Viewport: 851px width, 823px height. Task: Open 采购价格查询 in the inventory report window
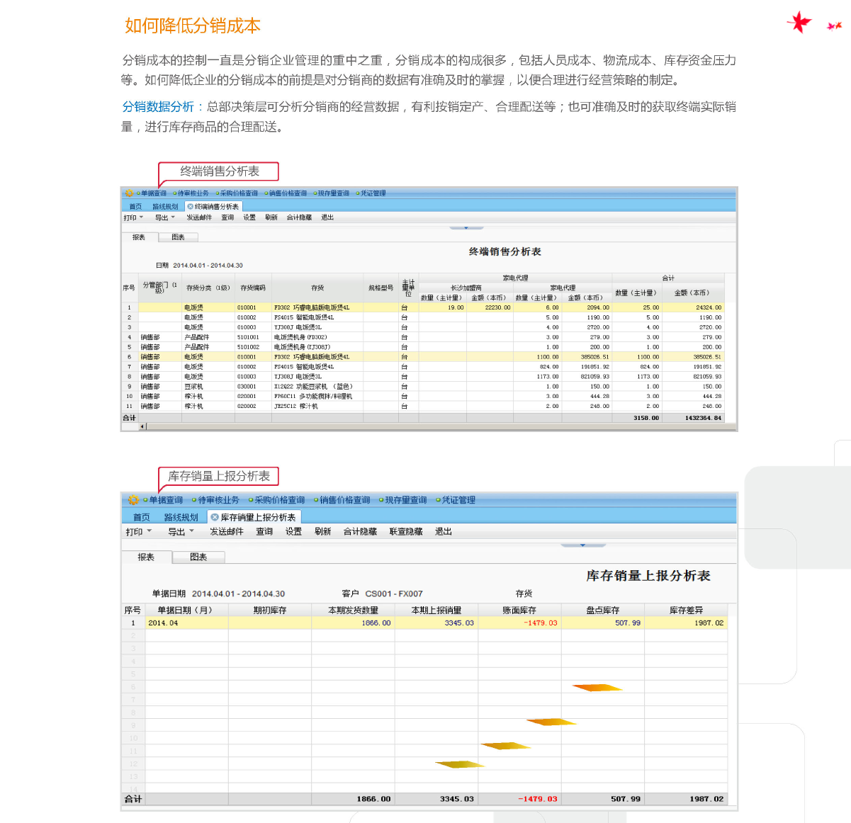pyautogui.click(x=279, y=500)
